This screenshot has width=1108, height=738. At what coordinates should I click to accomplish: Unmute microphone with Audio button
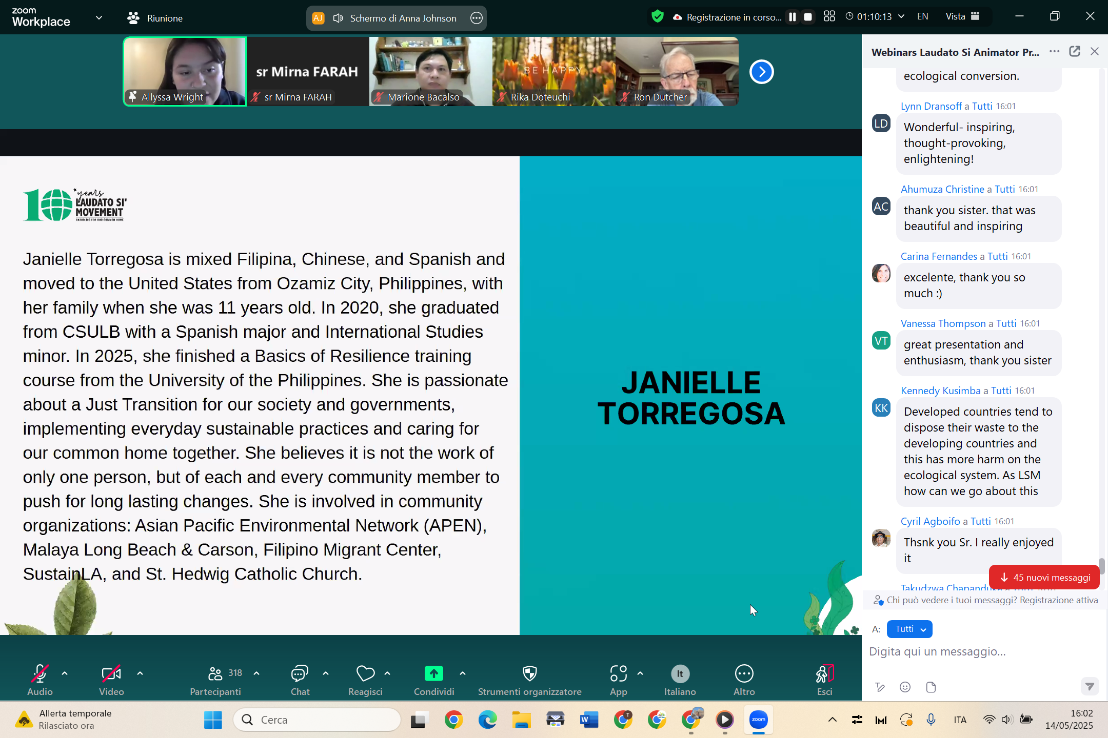pyautogui.click(x=40, y=673)
